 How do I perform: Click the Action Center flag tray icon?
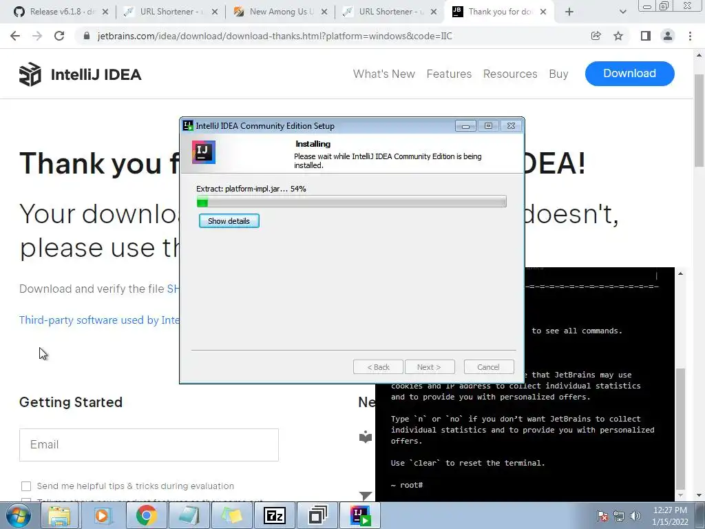(602, 516)
